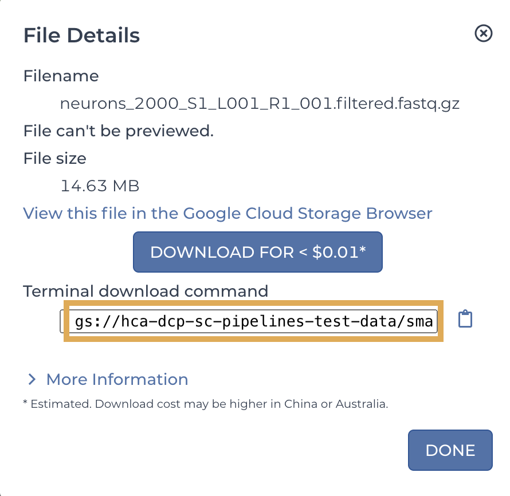Click the asterisk in the download button
The width and height of the screenshot is (510, 496).
(x=363, y=249)
